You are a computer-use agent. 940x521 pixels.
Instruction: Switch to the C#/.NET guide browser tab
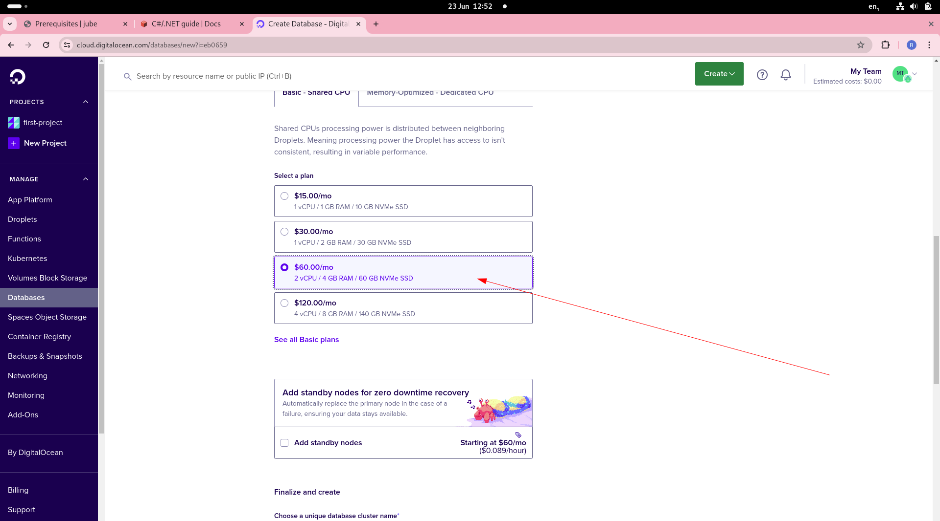(191, 24)
